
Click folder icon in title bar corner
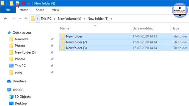3,3
